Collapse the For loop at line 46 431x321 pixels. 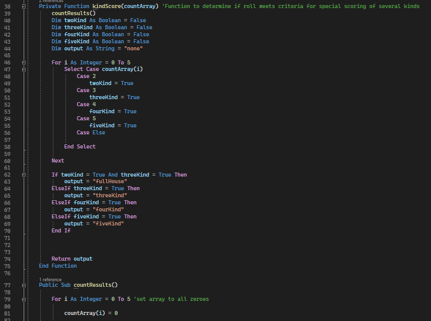point(24,62)
